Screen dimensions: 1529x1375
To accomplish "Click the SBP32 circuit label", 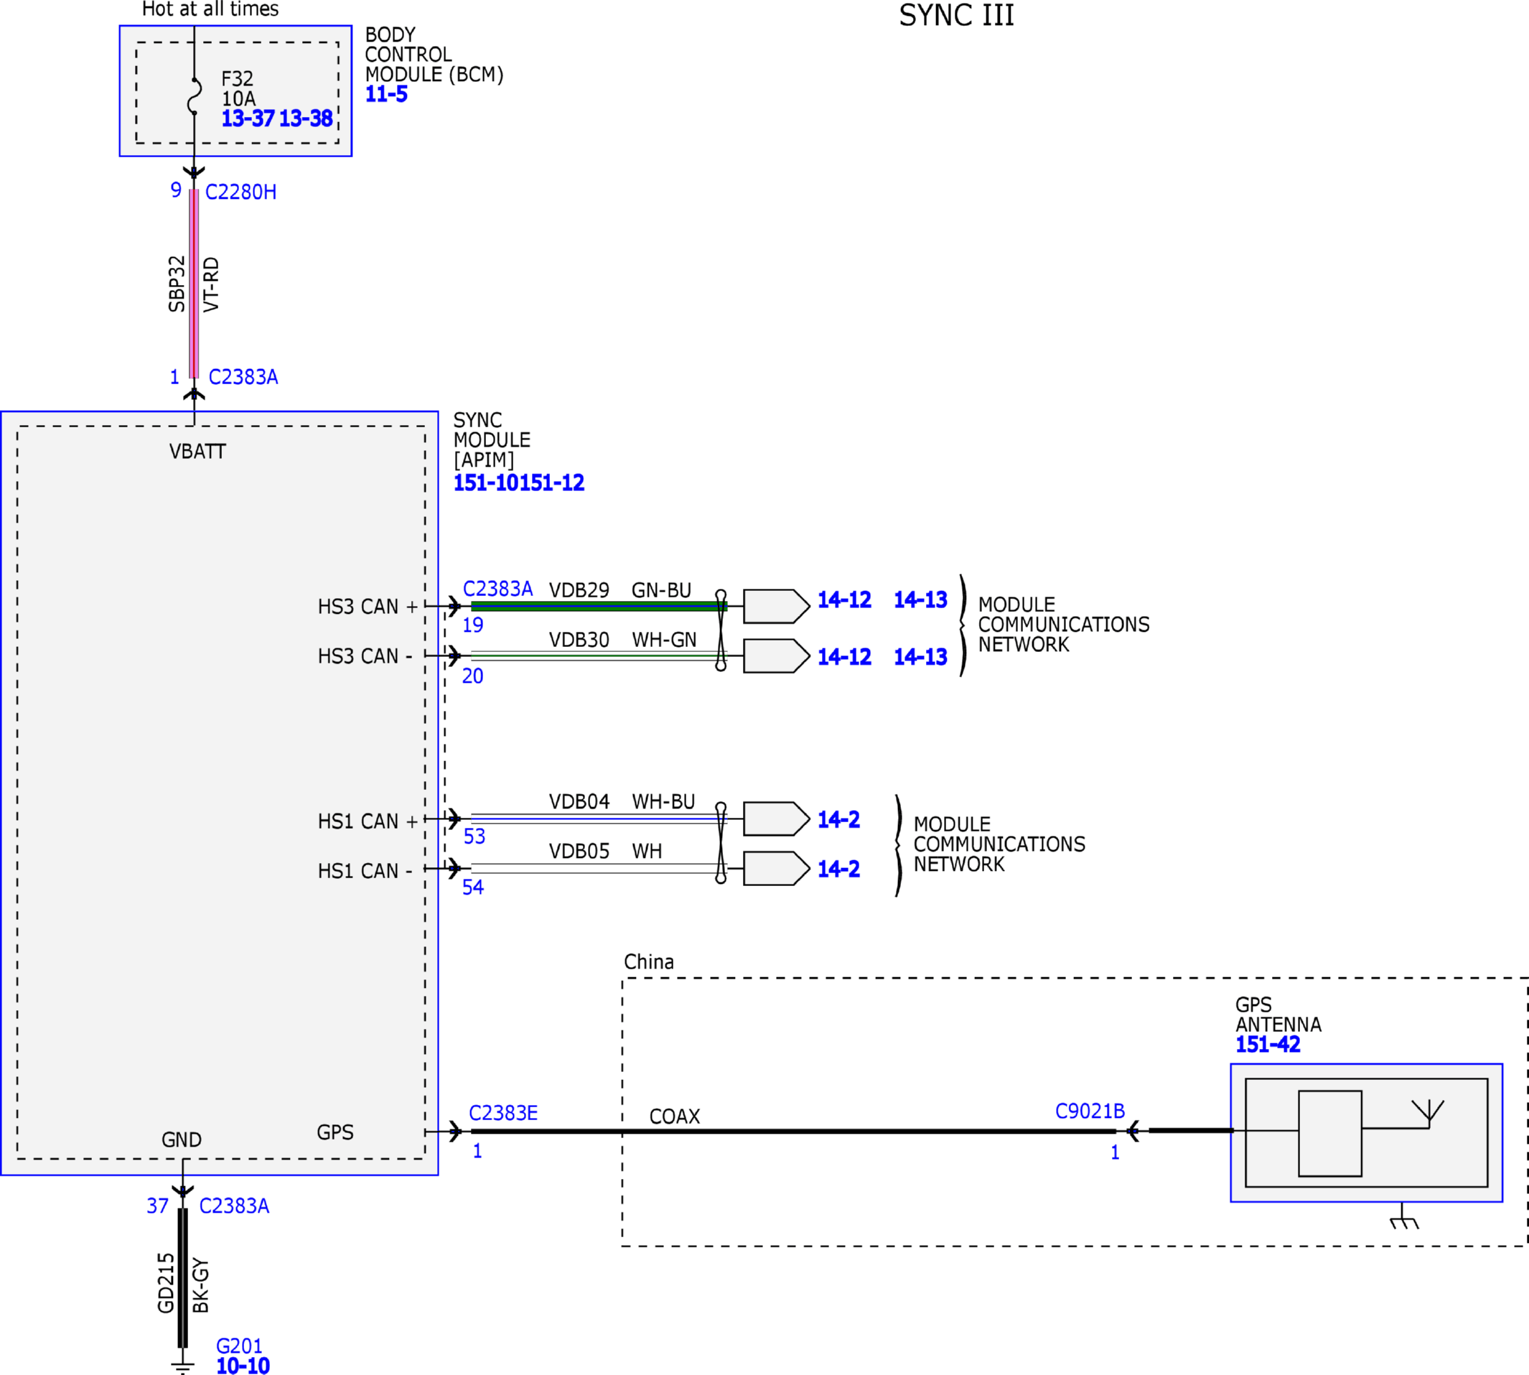I will coord(176,284).
